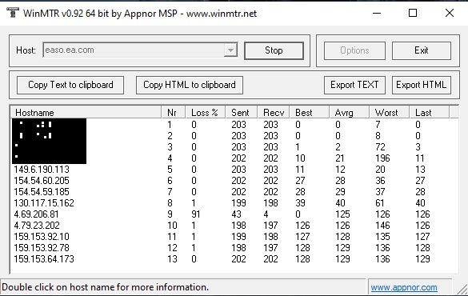The height and width of the screenshot is (296, 468).
Task: Copy Text to clipboard
Action: pos(70,85)
